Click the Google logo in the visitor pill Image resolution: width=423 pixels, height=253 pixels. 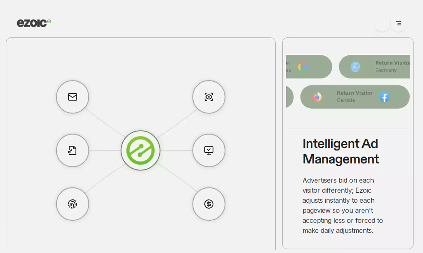coord(303,67)
